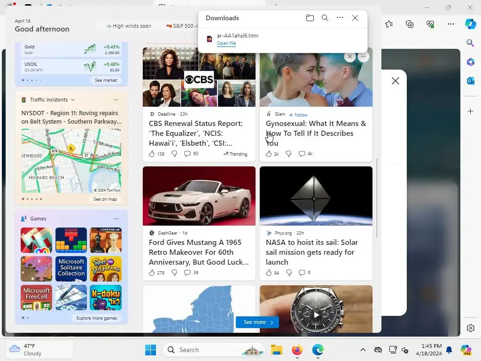Open Windows Start menu

click(150, 350)
